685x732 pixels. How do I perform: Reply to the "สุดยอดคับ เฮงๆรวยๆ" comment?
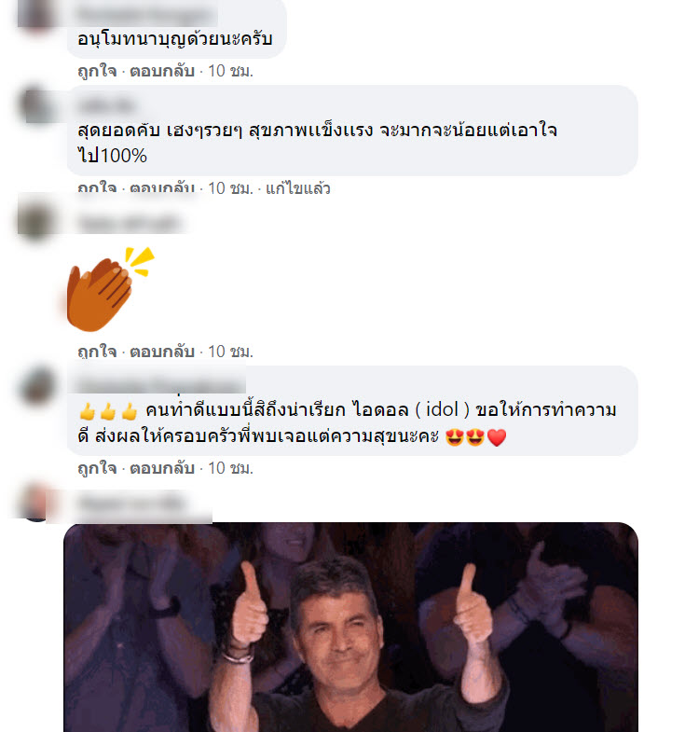[x=161, y=187]
